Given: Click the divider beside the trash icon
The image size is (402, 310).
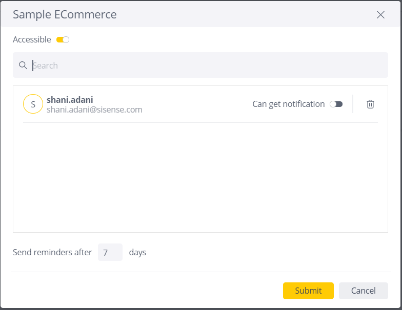Looking at the screenshot, I should 353,104.
